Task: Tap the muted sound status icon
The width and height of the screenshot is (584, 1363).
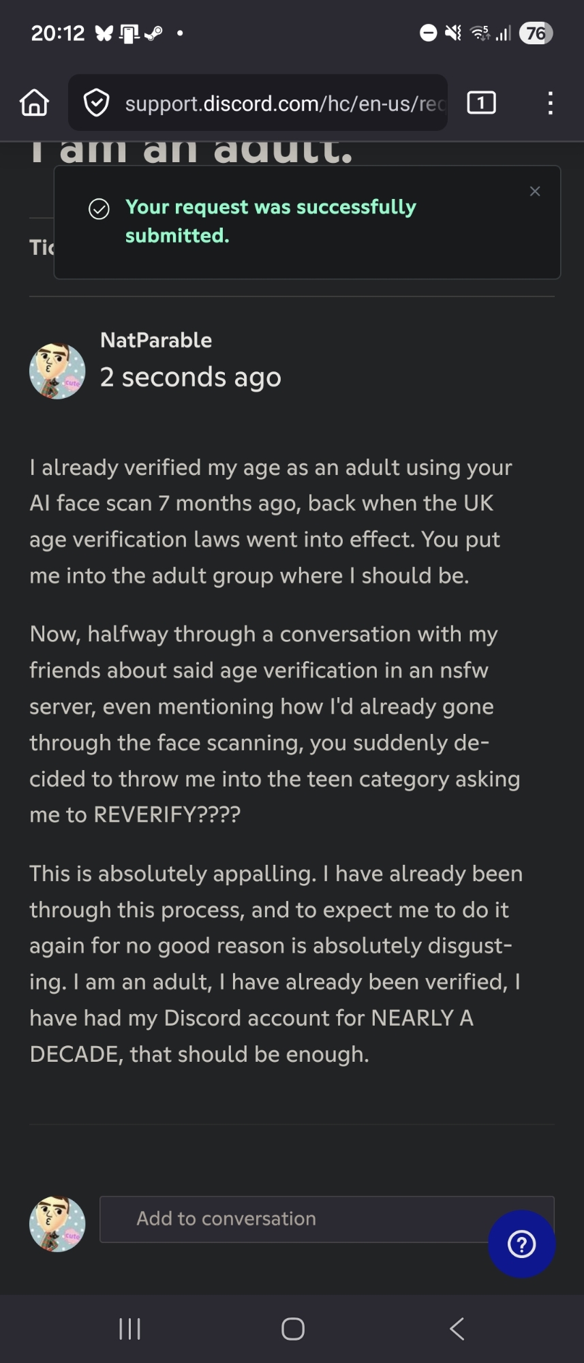Action: tap(453, 33)
